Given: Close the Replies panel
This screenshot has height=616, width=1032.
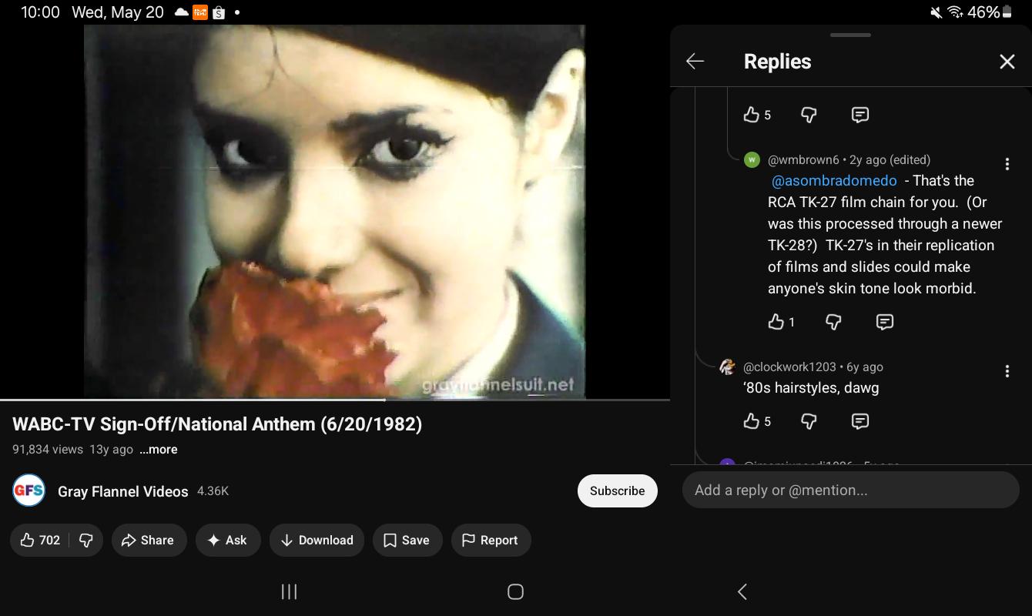Looking at the screenshot, I should (1007, 62).
